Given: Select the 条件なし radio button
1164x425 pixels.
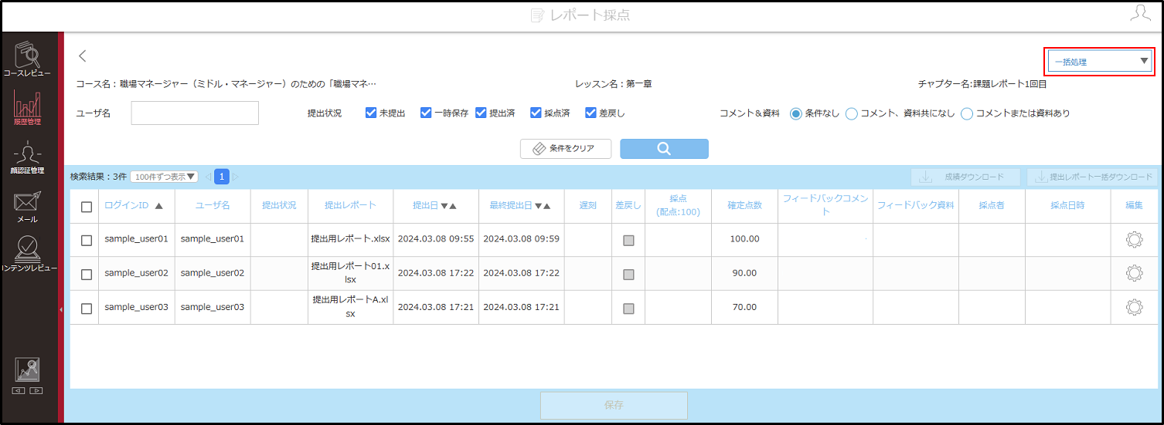Looking at the screenshot, I should point(796,113).
